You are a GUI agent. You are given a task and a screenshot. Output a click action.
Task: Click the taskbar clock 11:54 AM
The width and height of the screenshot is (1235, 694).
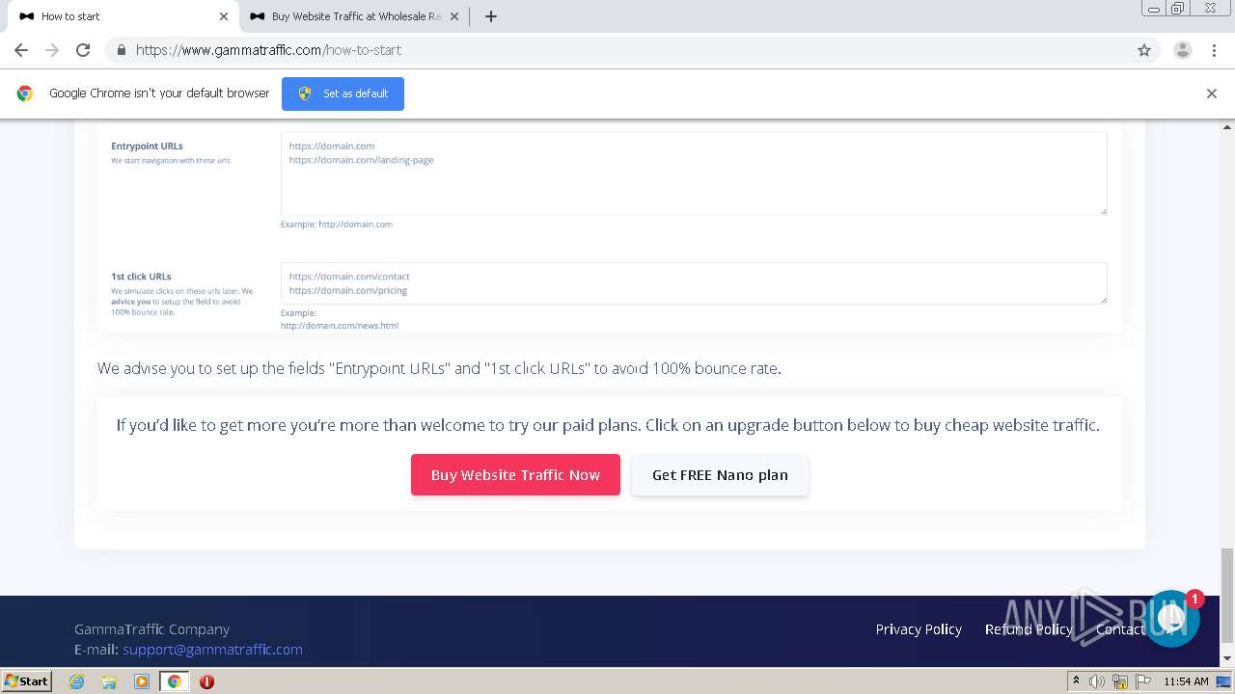(1186, 681)
